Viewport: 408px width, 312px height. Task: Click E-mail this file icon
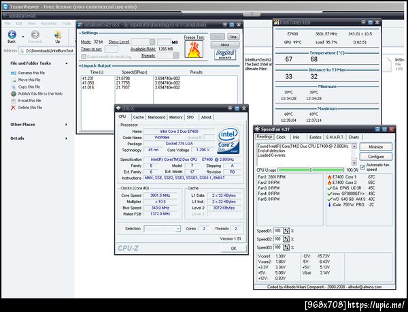click(14, 101)
